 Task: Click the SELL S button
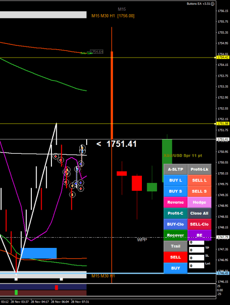[199, 191]
